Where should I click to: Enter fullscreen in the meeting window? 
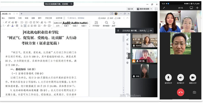(156, 9)
